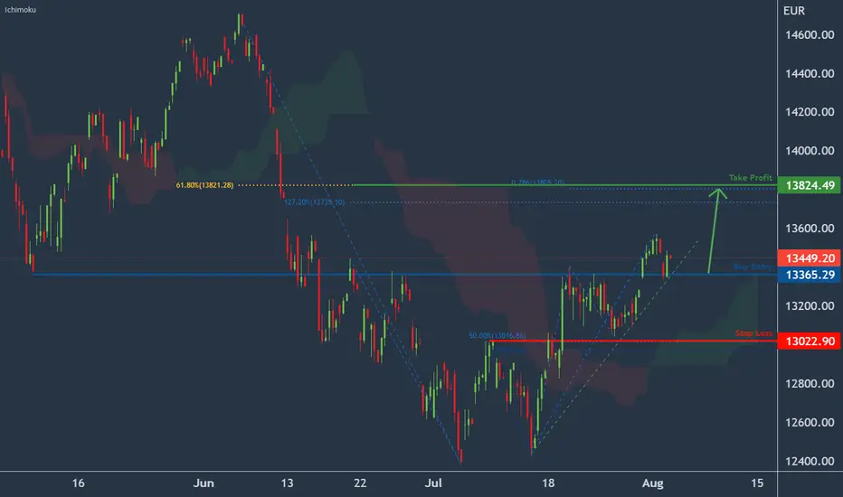Click the 16 date on time axis
Image resolution: width=843 pixels, height=497 pixels.
point(78,483)
